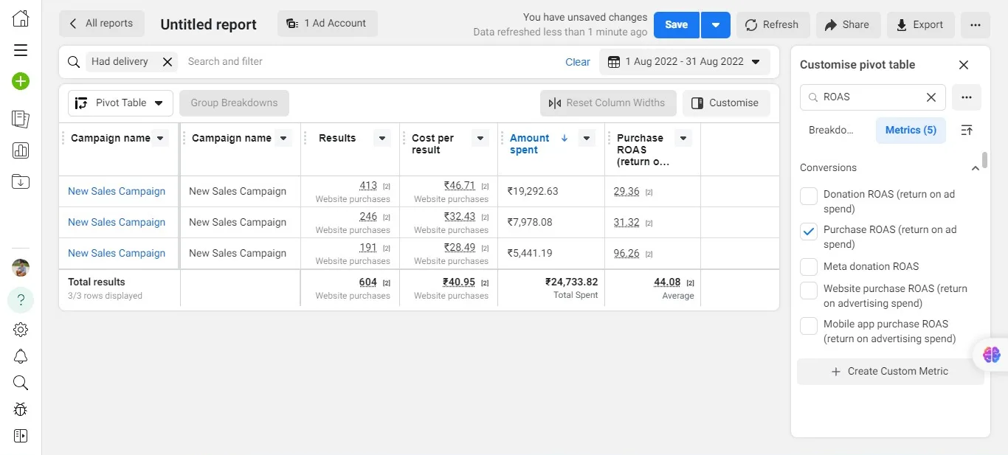Click the Clear filters link
The height and width of the screenshot is (455, 1008).
(x=577, y=62)
